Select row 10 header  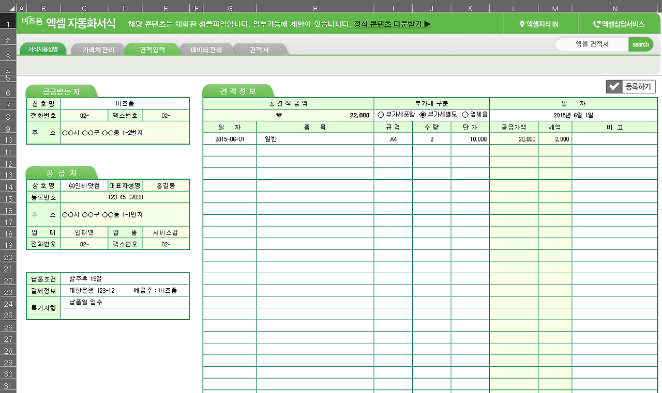(8, 139)
